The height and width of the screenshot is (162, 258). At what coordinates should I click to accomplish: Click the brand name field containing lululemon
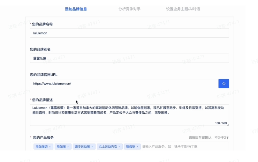[x=130, y=33]
